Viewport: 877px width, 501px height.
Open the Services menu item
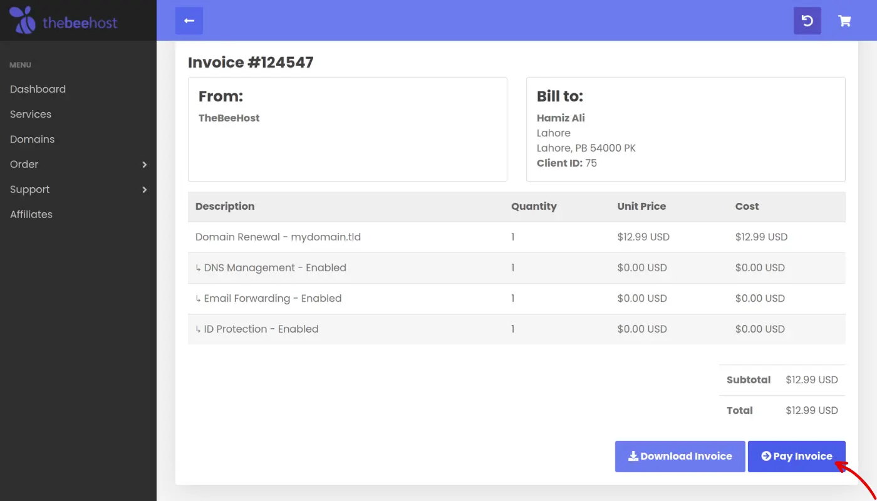pos(31,114)
